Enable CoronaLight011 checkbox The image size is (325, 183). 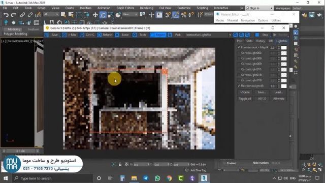point(239,69)
